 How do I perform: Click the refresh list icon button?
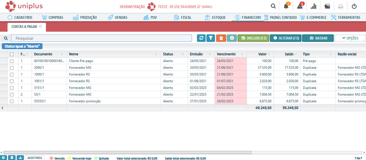[201, 38]
